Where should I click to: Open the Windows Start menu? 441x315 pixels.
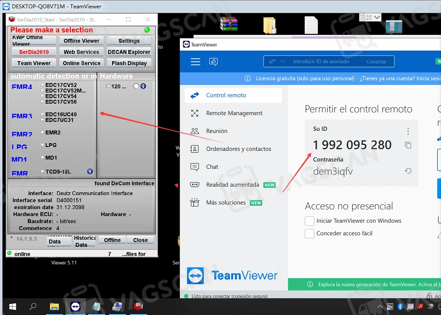[13, 306]
